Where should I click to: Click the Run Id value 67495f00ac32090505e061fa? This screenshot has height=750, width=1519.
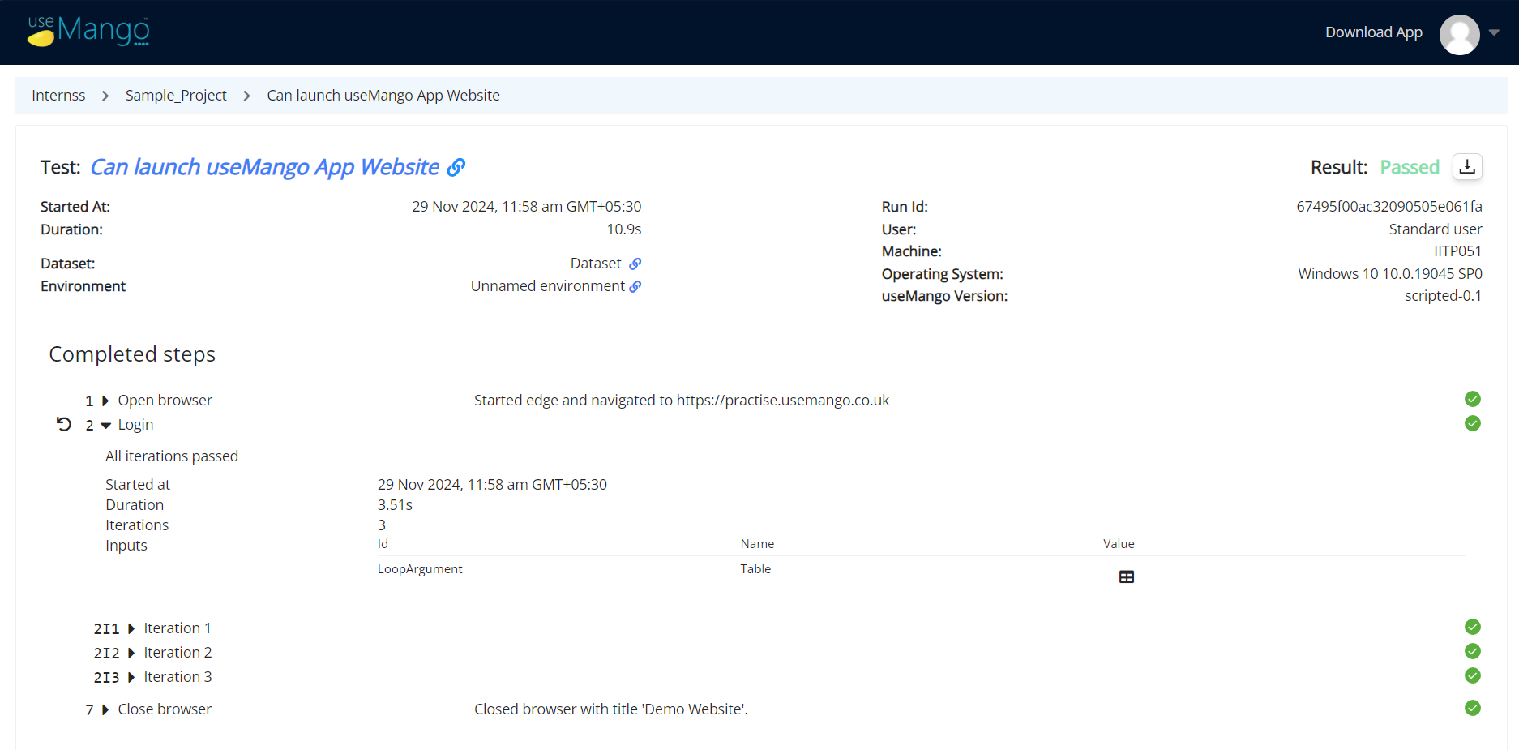click(x=1389, y=207)
